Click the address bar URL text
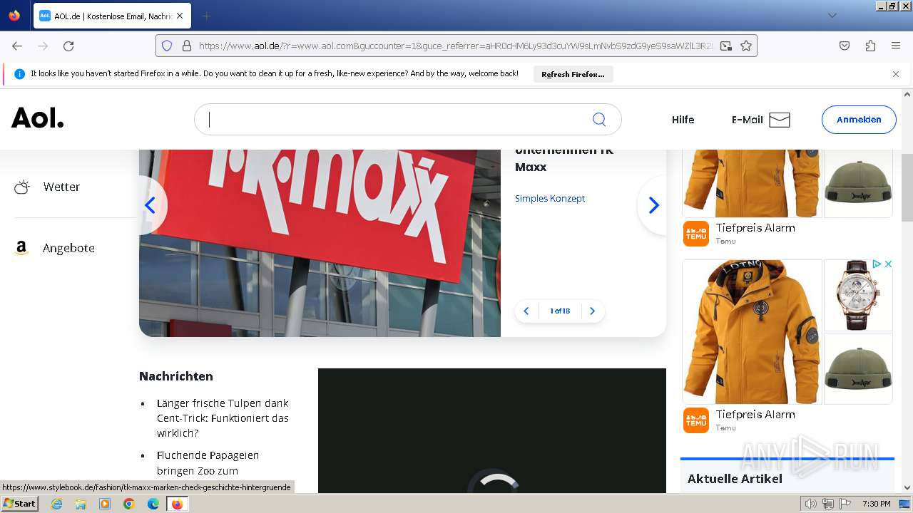The image size is (913, 513). (455, 46)
